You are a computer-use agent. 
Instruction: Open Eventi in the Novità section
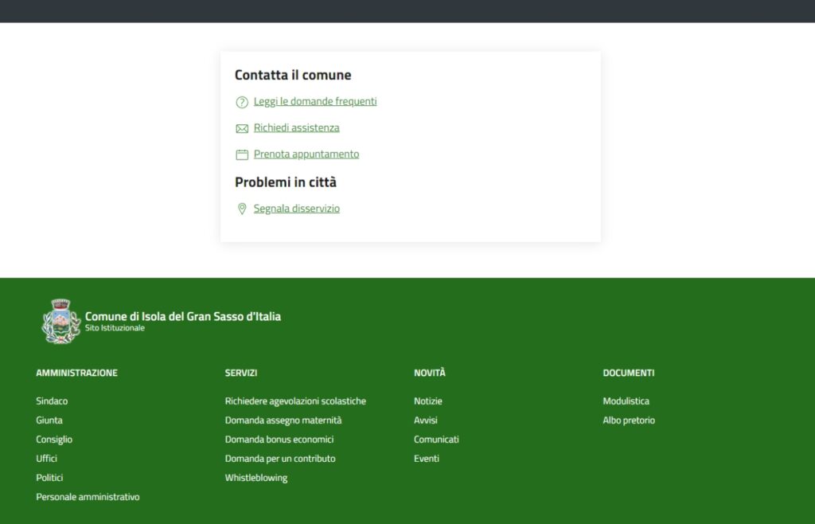point(427,459)
